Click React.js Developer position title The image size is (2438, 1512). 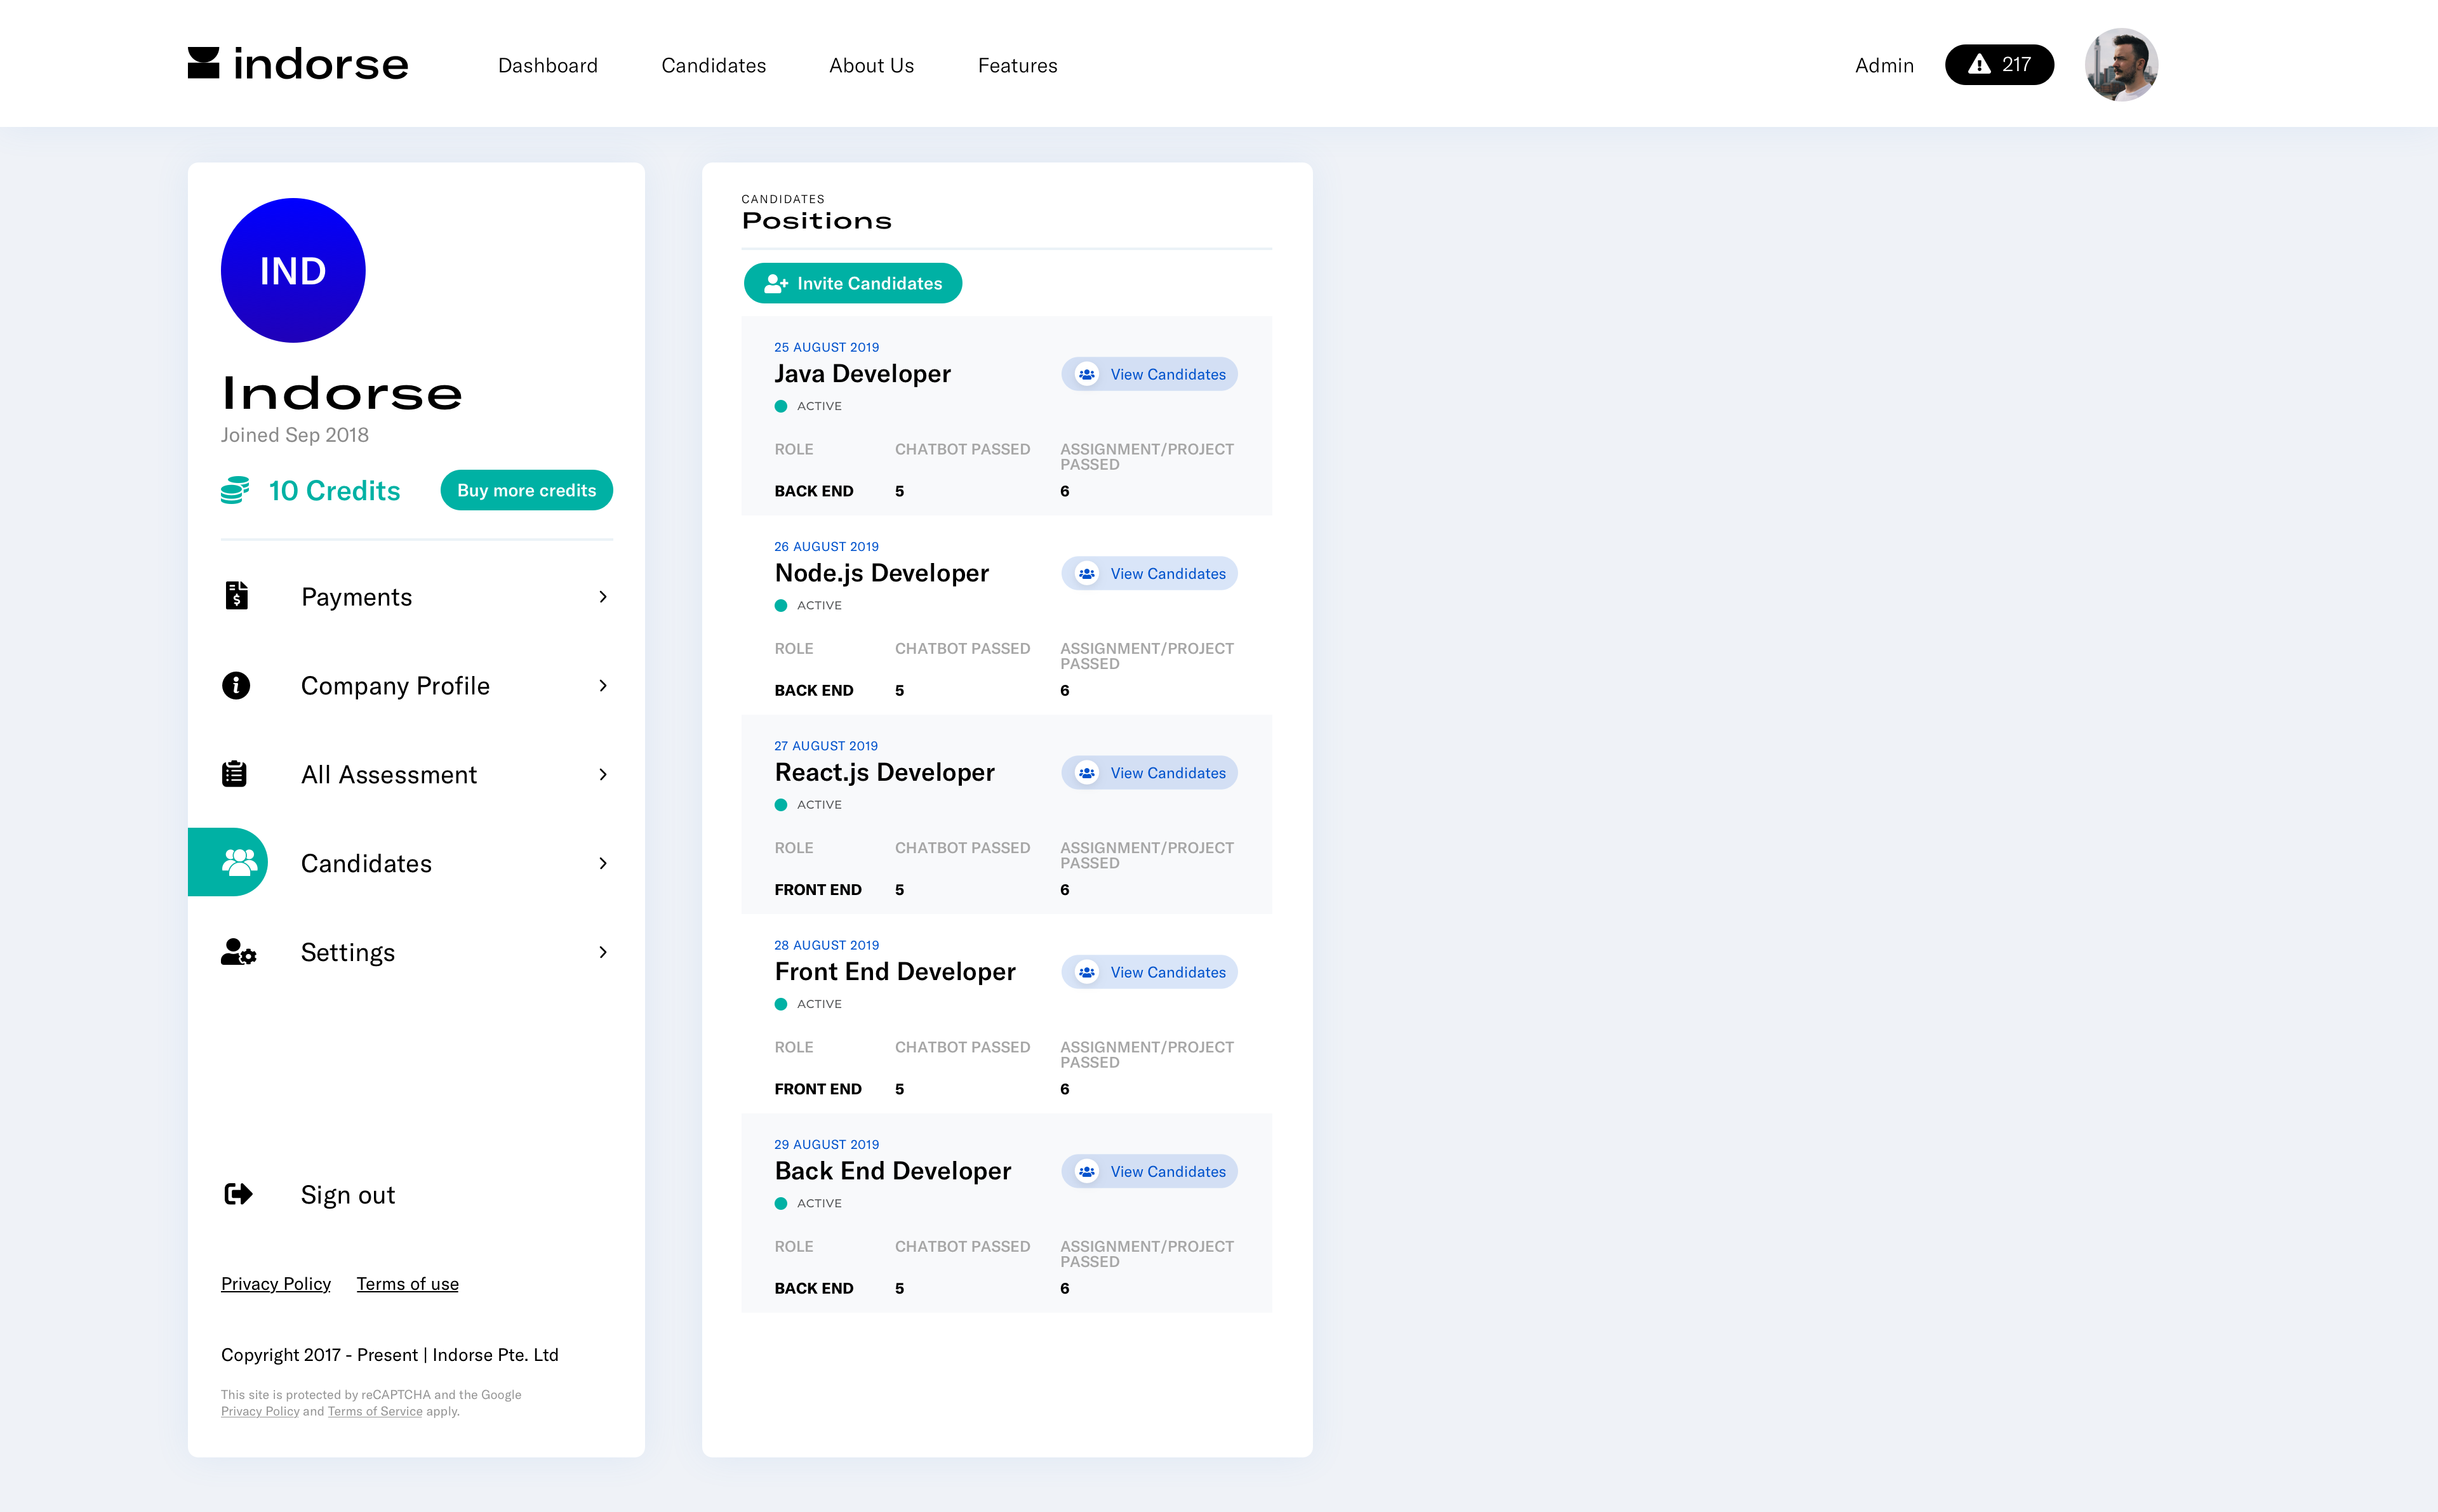[884, 772]
